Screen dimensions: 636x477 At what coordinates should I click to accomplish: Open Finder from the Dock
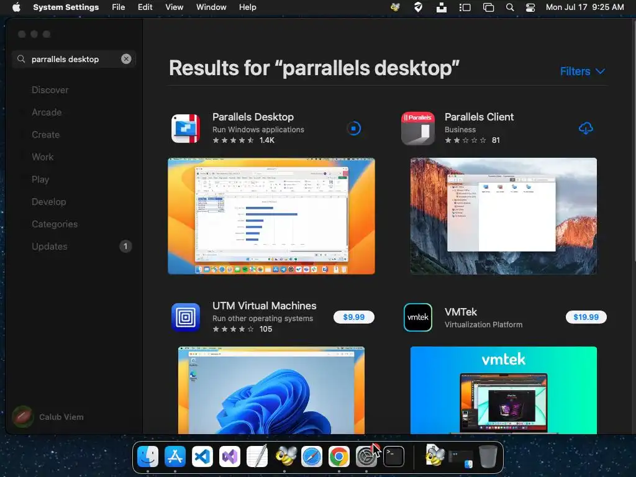click(148, 457)
